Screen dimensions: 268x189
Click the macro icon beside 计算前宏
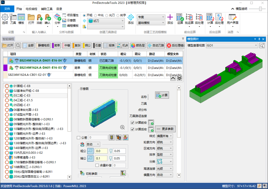[151, 123]
